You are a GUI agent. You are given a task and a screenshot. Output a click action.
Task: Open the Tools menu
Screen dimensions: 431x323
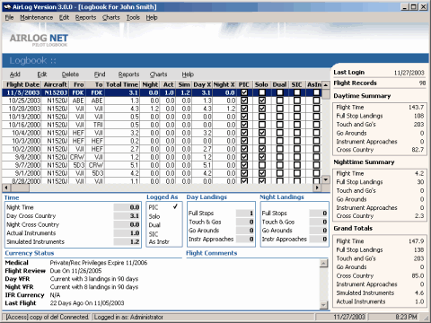coord(133,18)
